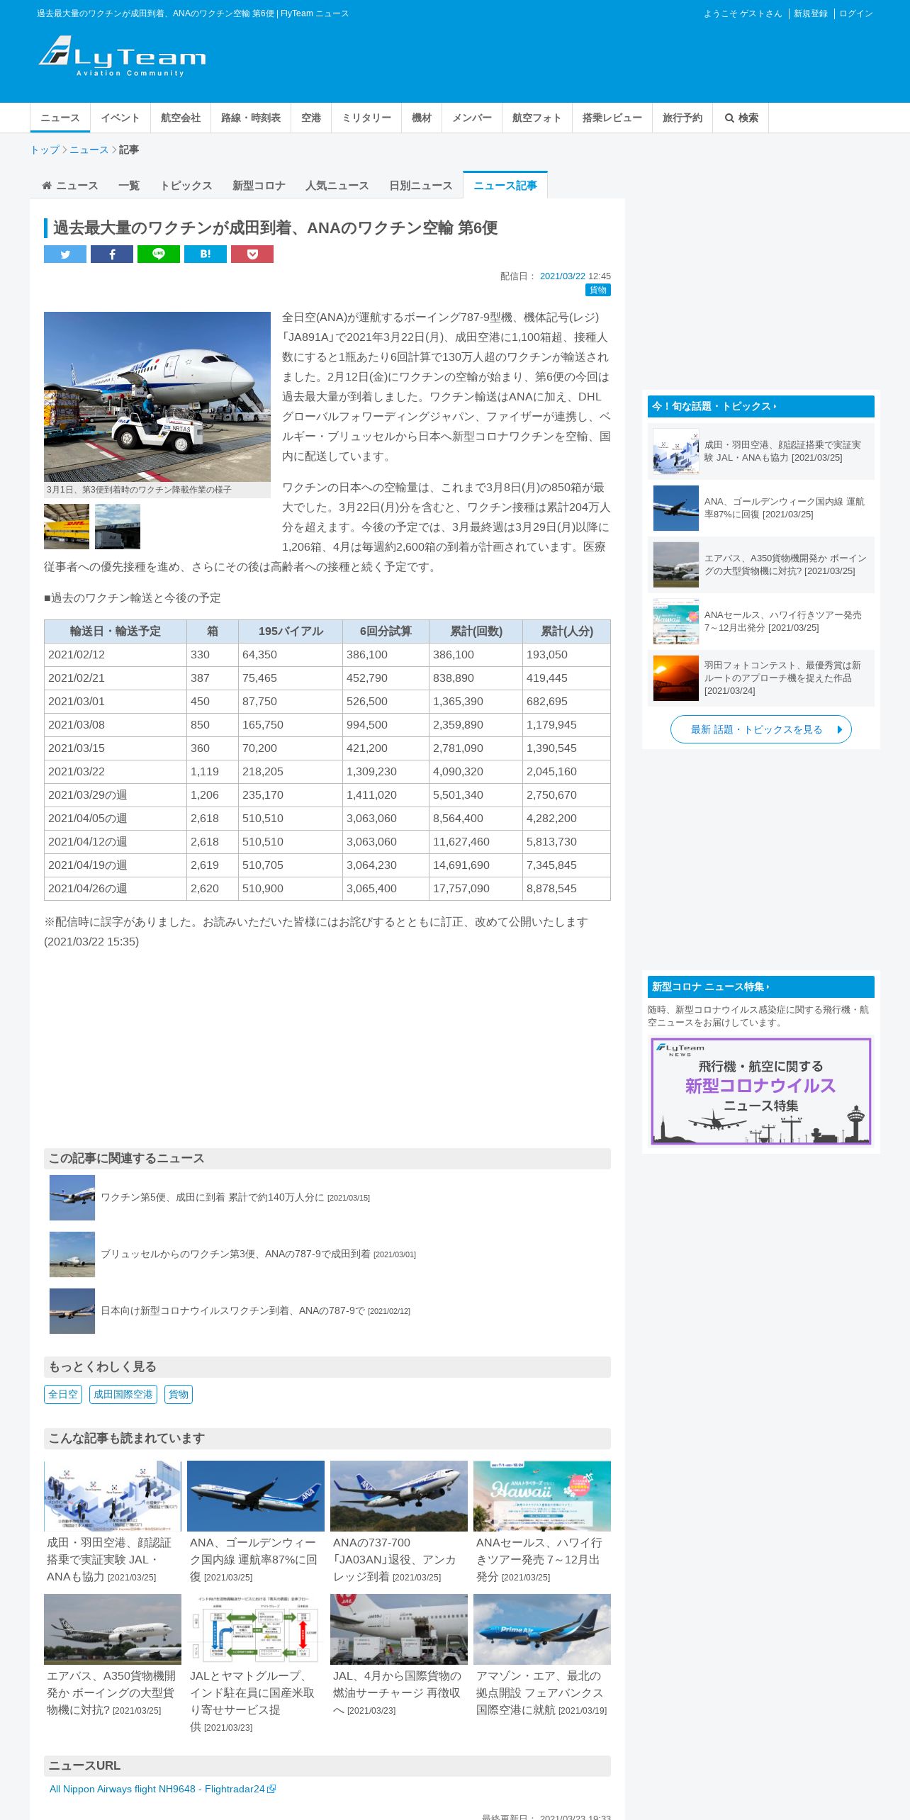Open the ニュース main navigation item
This screenshot has width=910, height=1820.
[x=60, y=118]
